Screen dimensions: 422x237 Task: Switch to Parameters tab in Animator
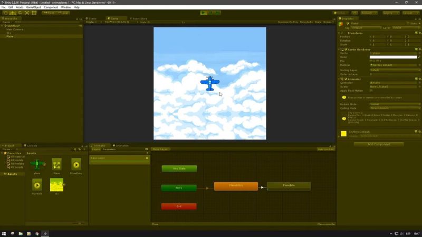(109, 150)
